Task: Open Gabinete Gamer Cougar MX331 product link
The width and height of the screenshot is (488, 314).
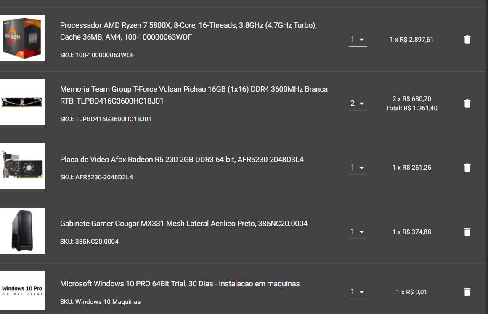Action: coord(184,224)
